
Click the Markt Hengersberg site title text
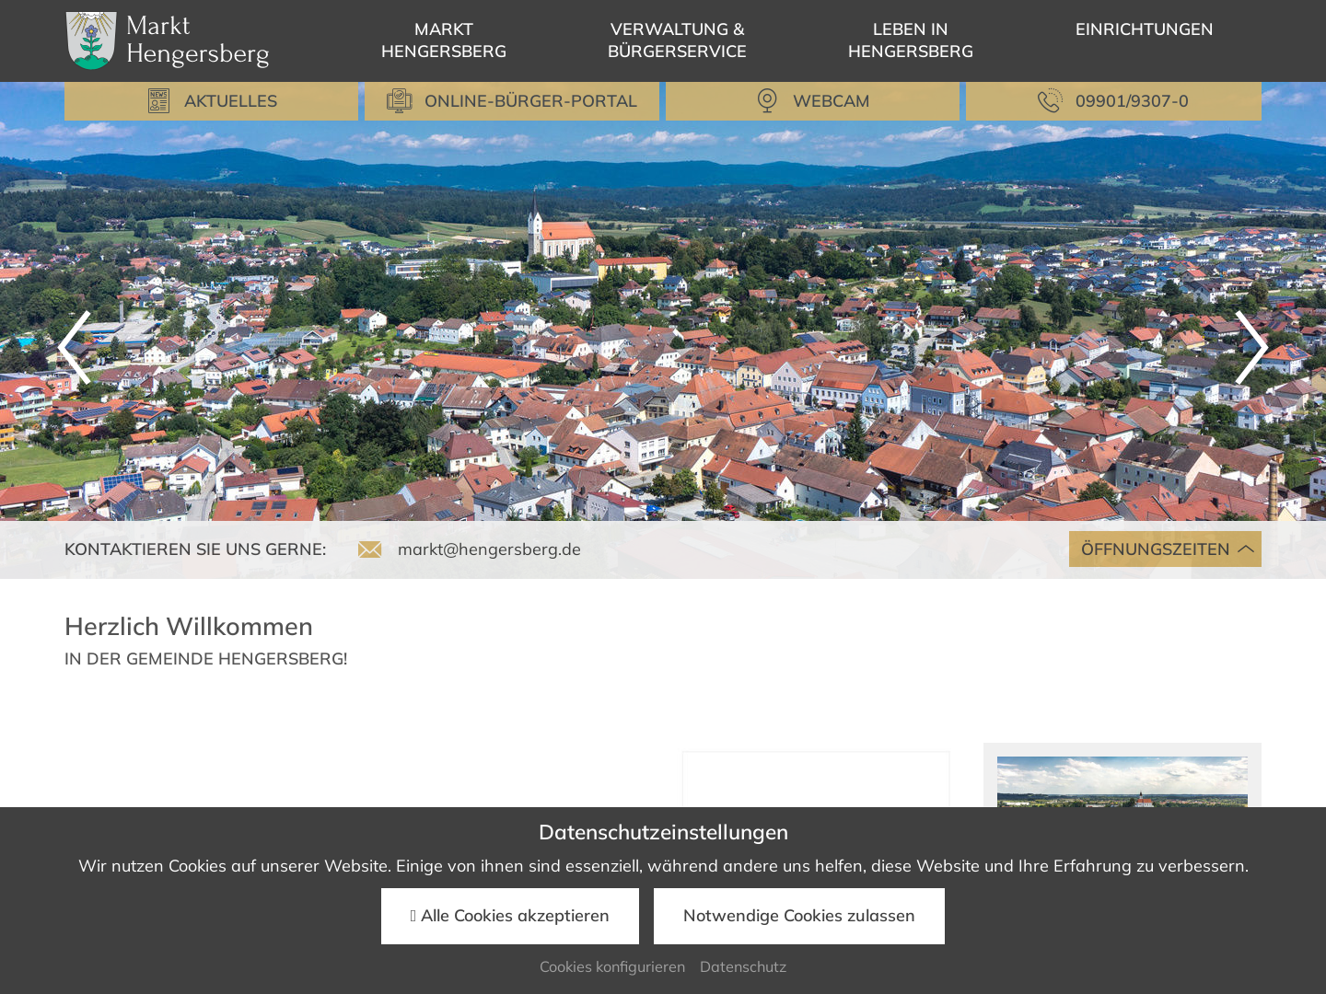[x=197, y=40]
